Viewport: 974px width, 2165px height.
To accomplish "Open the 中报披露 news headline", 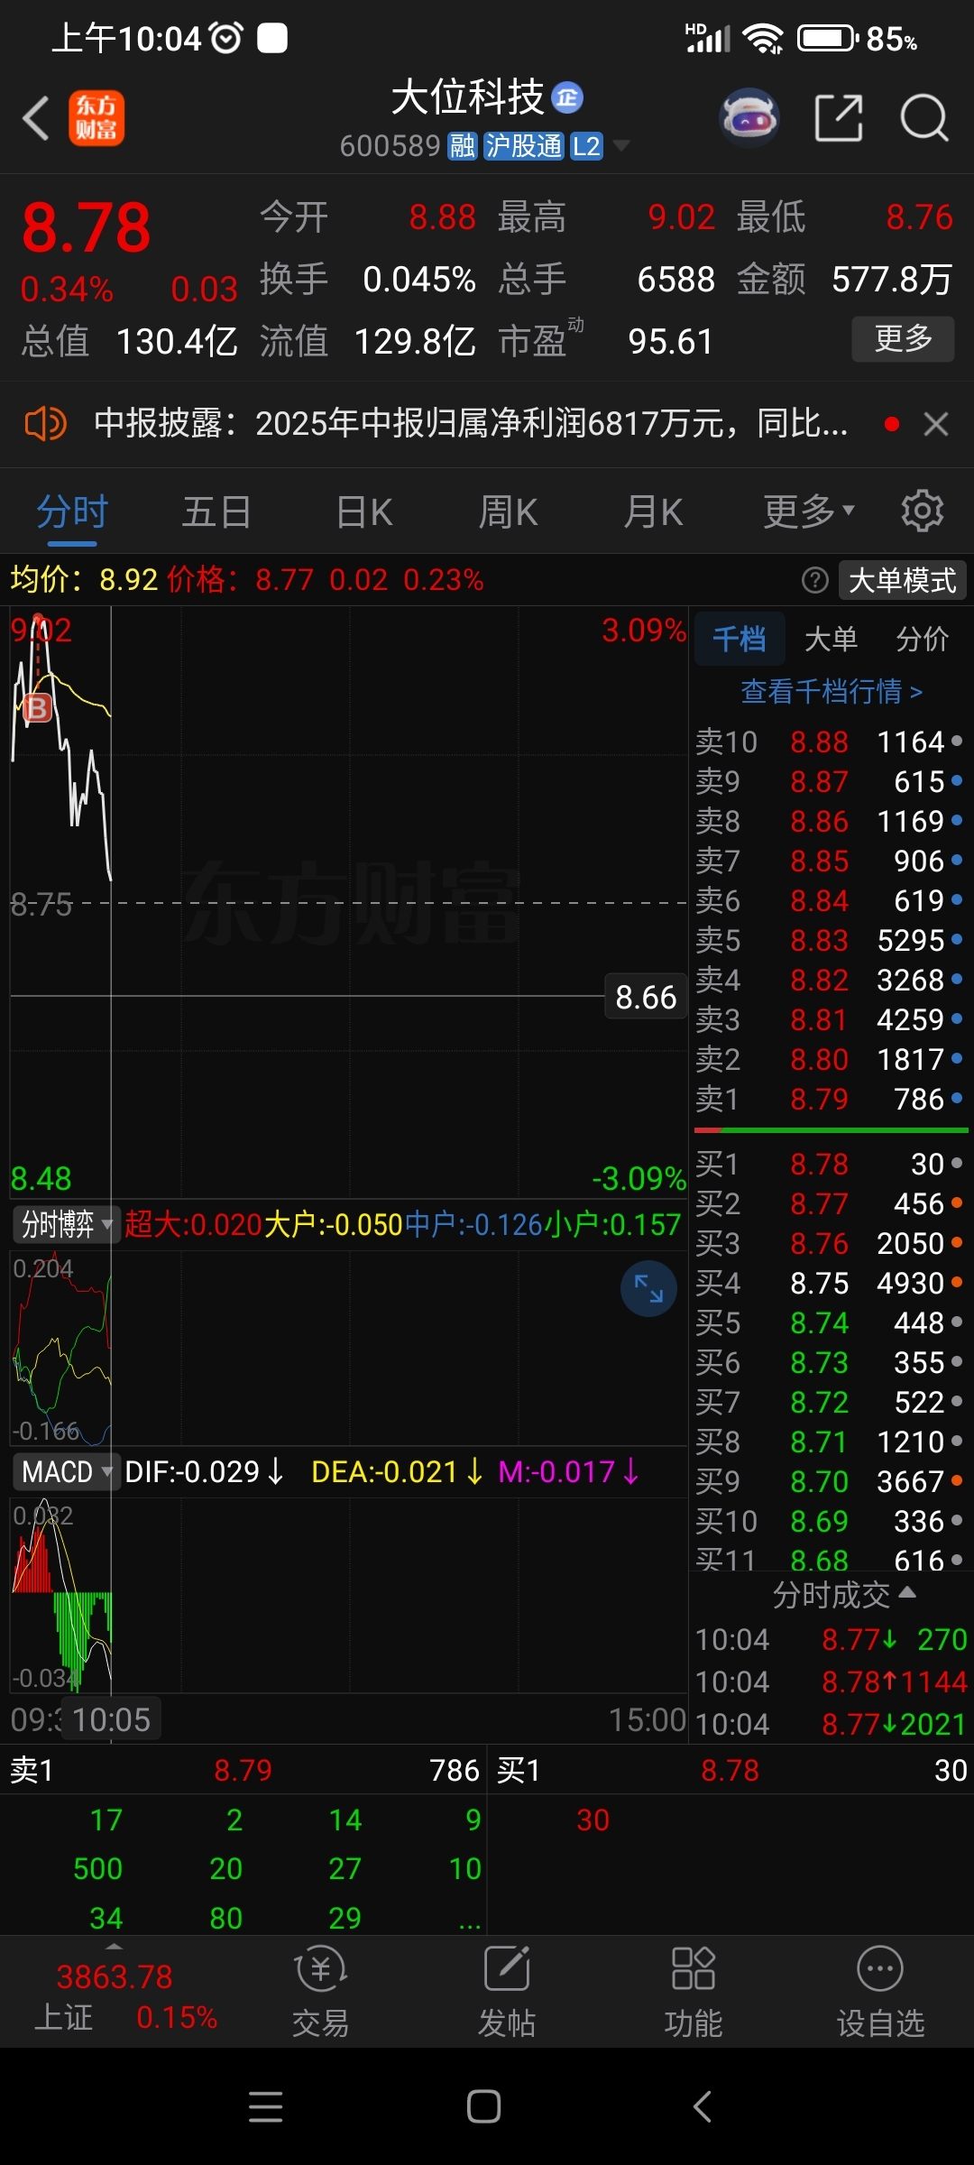I will (471, 423).
